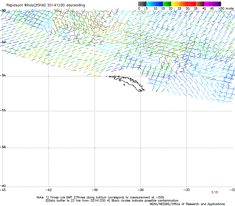This screenshot has width=235, height=206.
Task: Pick the red 30–35 knots legend swatch
Action: [x=192, y=4]
